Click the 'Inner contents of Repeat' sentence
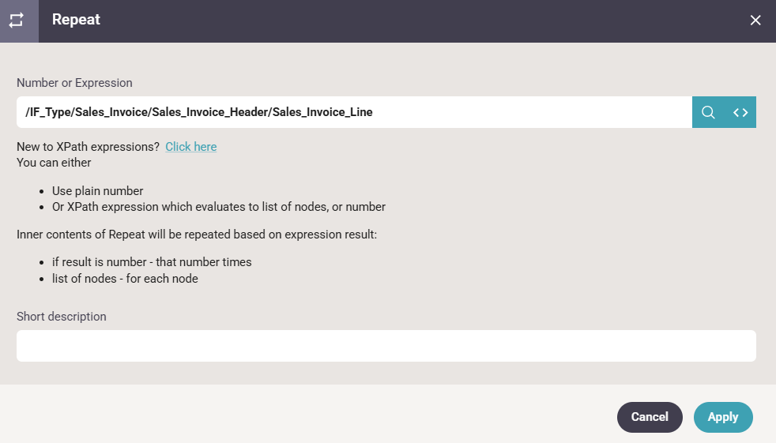The width and height of the screenshot is (776, 443). point(197,235)
